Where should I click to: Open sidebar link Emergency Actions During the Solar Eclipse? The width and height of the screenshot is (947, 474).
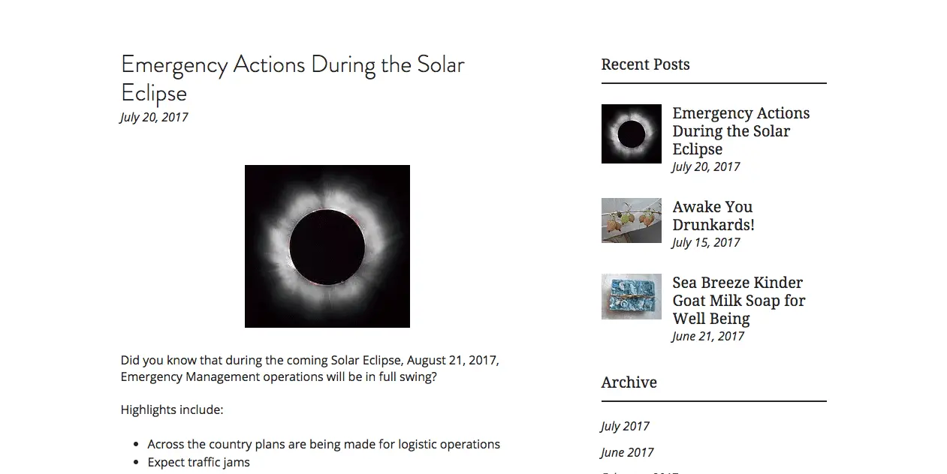click(740, 131)
